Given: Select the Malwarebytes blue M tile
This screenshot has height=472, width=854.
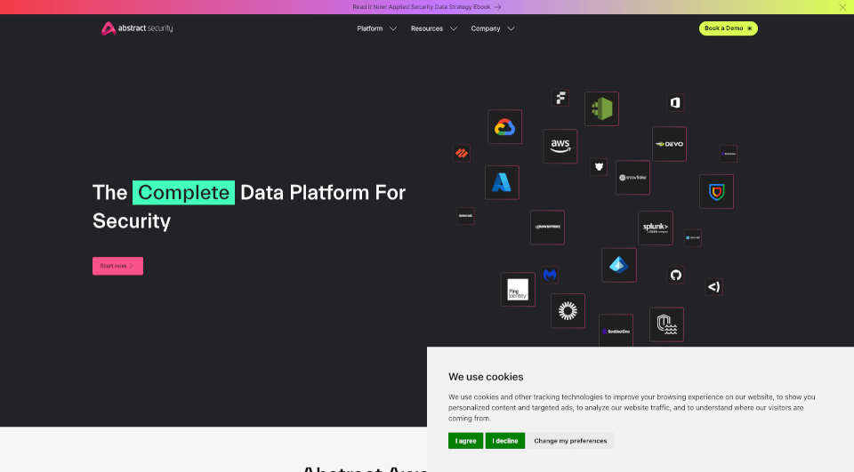Looking at the screenshot, I should click(x=550, y=275).
